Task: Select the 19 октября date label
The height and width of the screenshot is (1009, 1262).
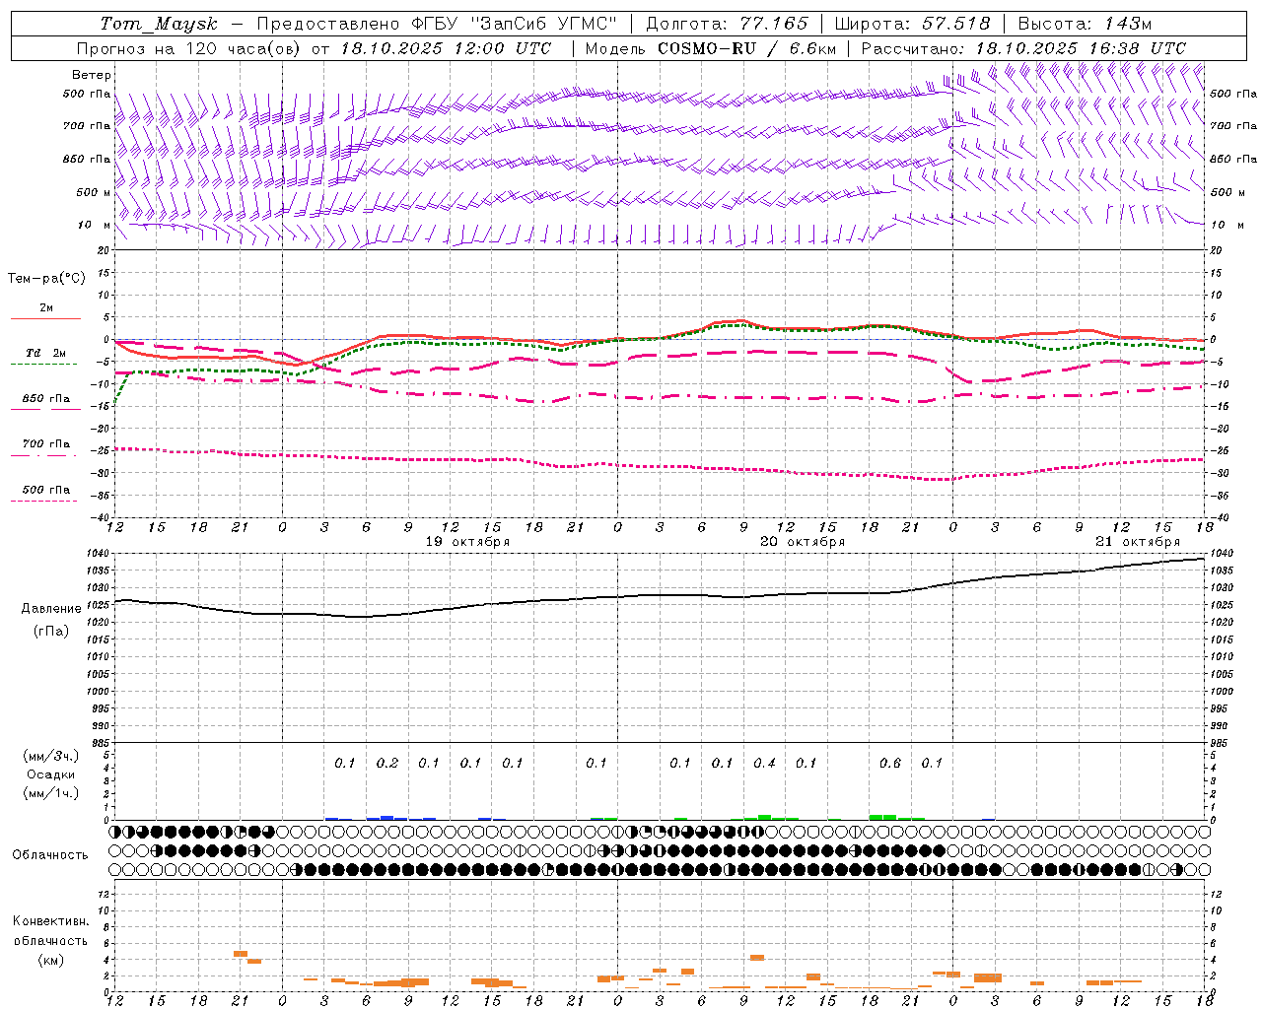Action: pyautogui.click(x=467, y=542)
